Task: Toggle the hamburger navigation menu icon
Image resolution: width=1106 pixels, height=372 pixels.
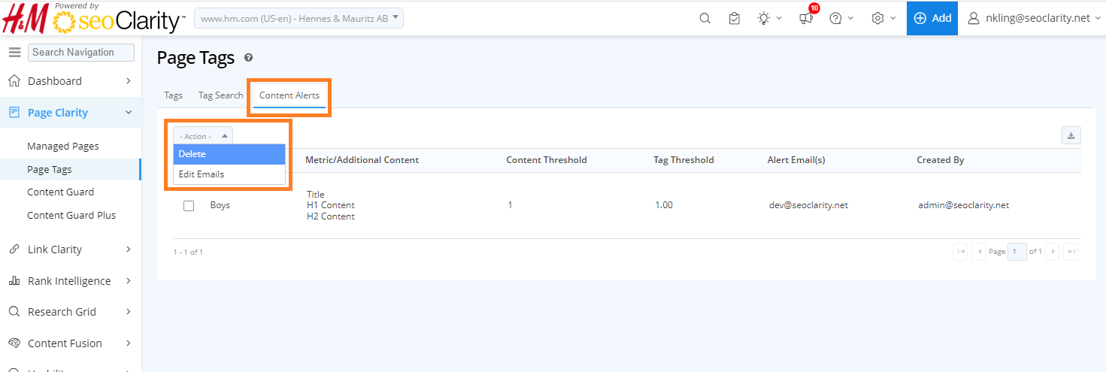Action: point(14,52)
